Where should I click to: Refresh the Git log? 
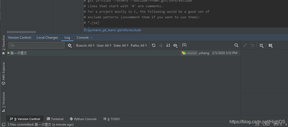154,45
